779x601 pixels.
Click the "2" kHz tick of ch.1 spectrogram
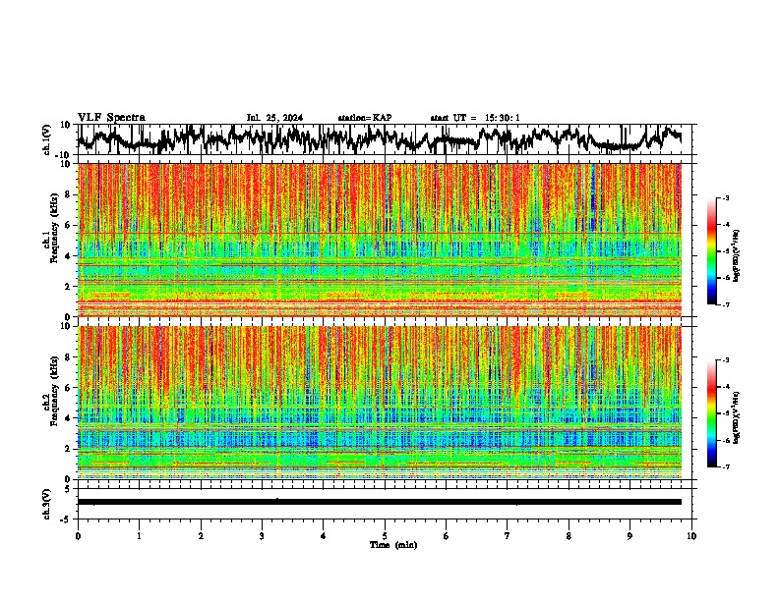tap(69, 286)
